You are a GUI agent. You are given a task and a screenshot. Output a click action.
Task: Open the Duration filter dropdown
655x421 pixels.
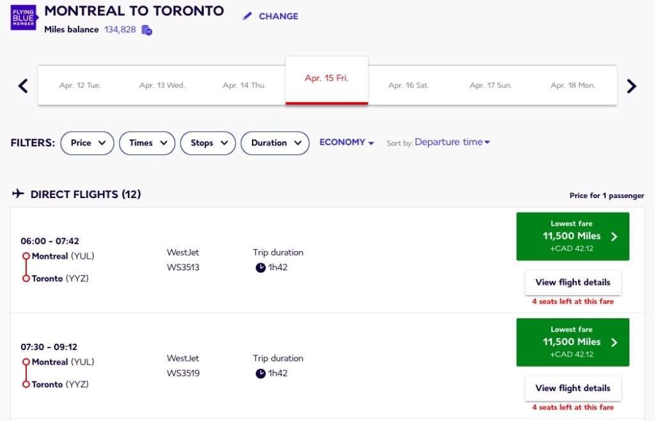pyautogui.click(x=275, y=143)
